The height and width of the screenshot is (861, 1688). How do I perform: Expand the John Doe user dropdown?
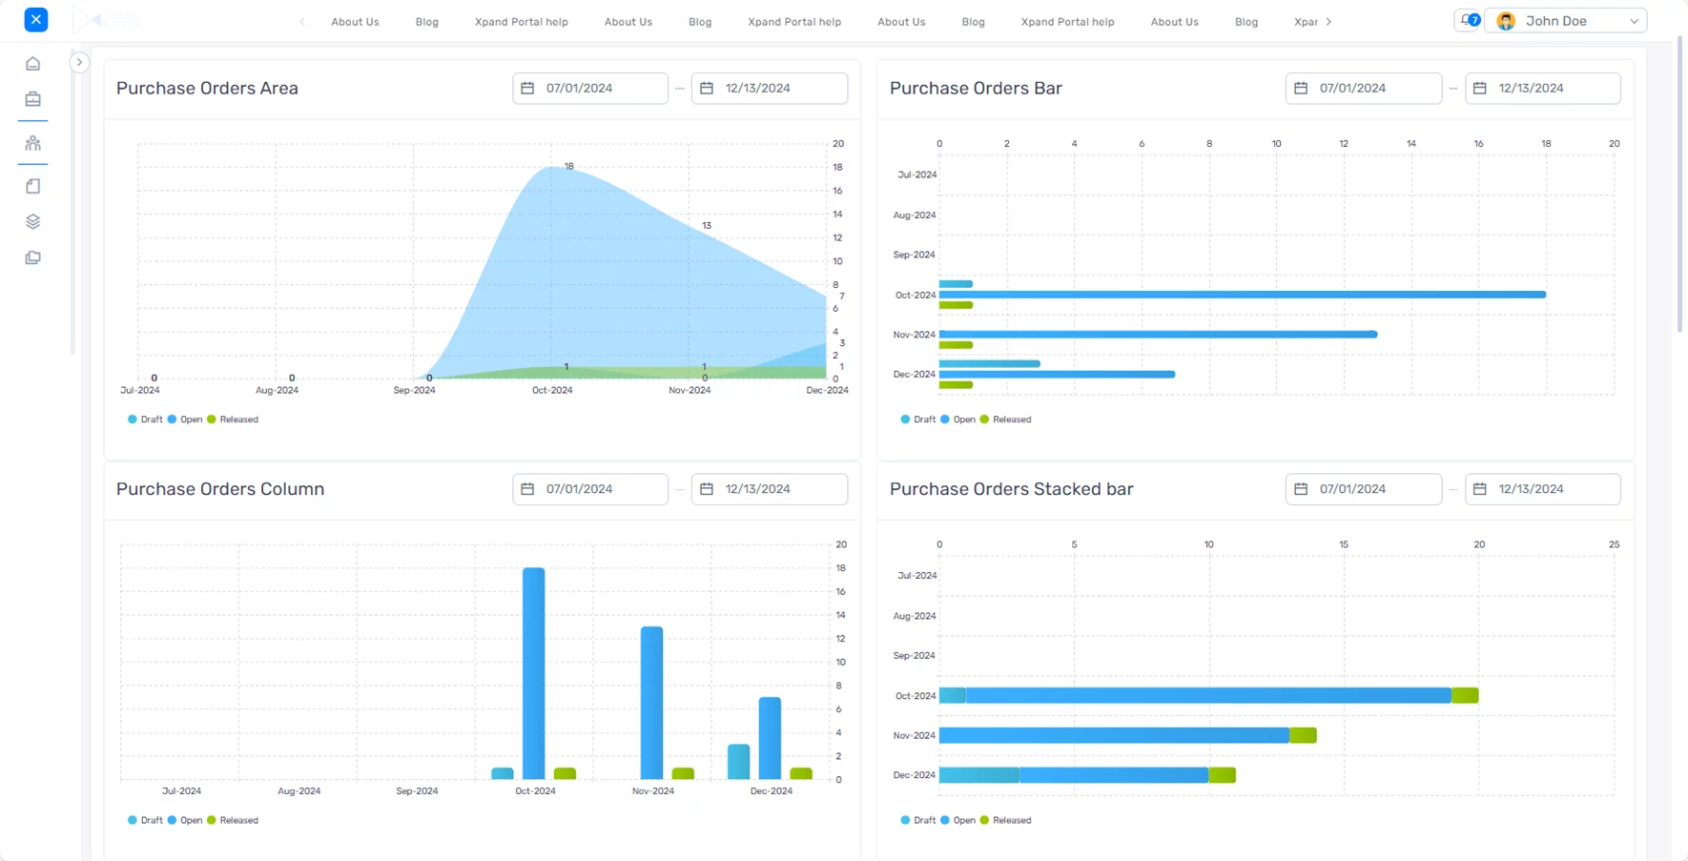[1565, 21]
